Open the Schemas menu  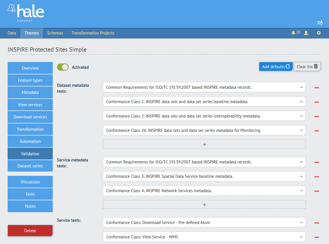(55, 33)
